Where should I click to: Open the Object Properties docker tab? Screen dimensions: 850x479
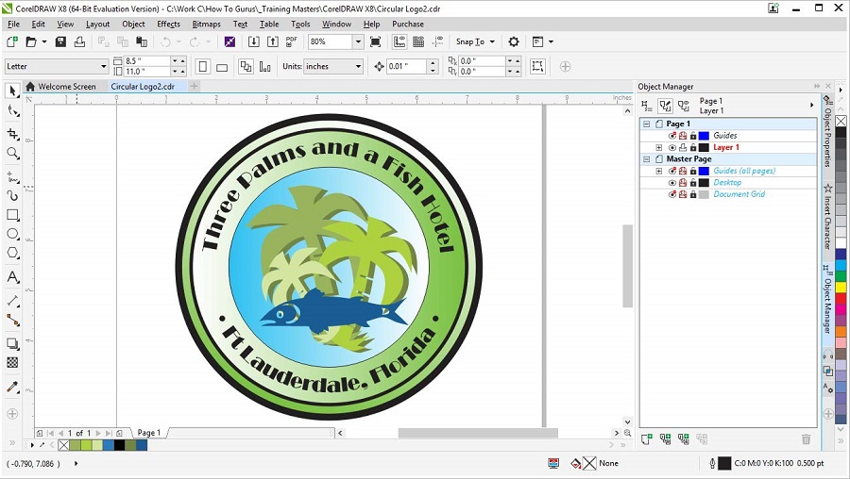[827, 131]
